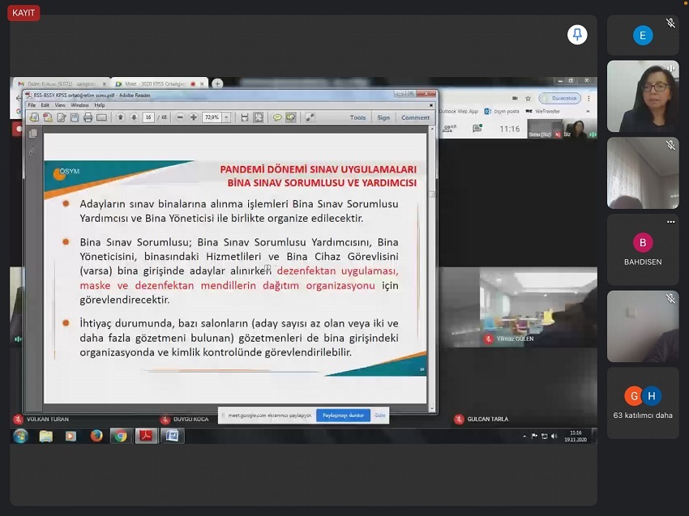Image resolution: width=689 pixels, height=516 pixels.
Task: Zoom out with the minus button
Action: point(180,117)
